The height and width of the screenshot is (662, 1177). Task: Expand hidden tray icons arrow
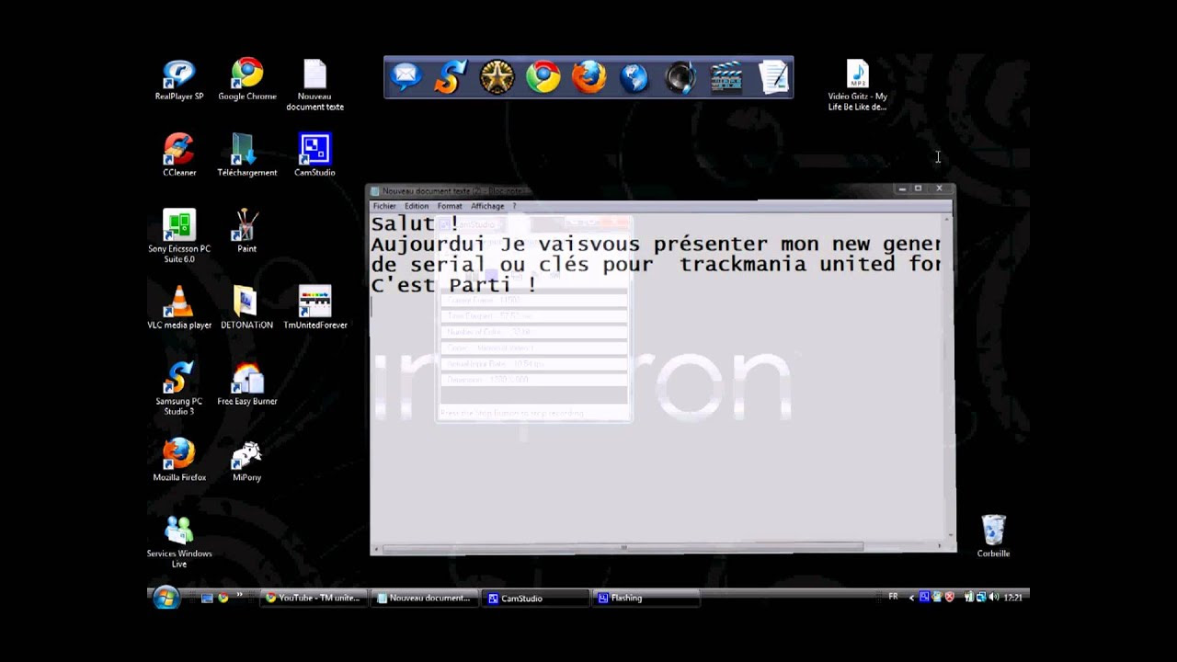pos(911,598)
